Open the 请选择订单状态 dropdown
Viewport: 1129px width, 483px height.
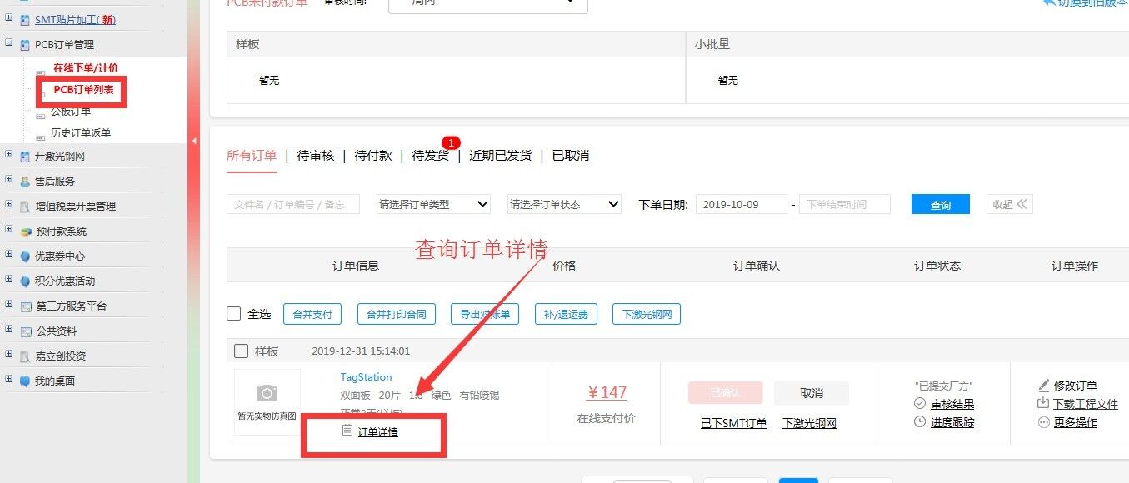[564, 204]
